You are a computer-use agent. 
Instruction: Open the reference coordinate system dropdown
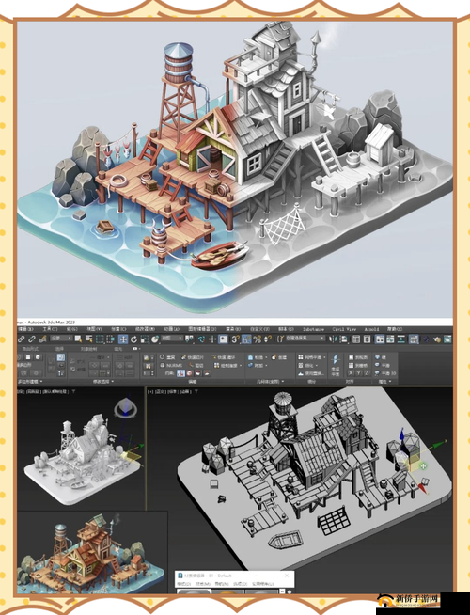[172, 339]
